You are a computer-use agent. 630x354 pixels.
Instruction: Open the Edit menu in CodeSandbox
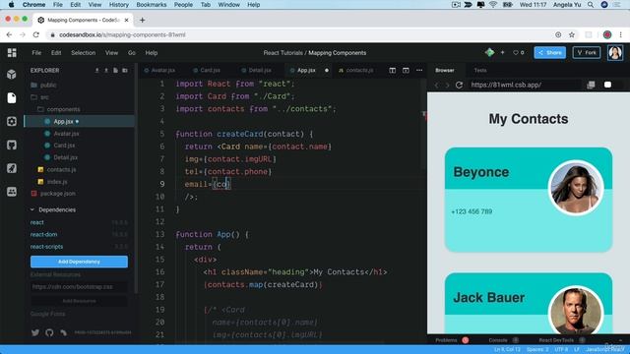[x=56, y=52]
